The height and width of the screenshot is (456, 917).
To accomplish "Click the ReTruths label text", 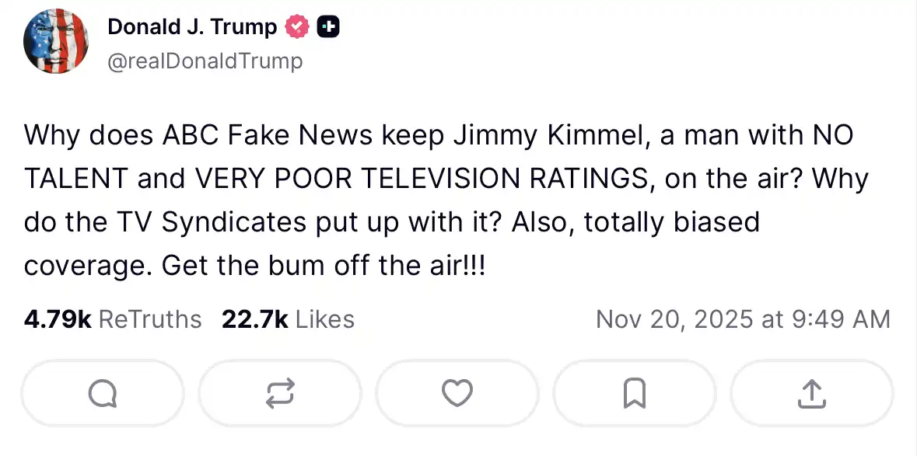I will pos(151,319).
